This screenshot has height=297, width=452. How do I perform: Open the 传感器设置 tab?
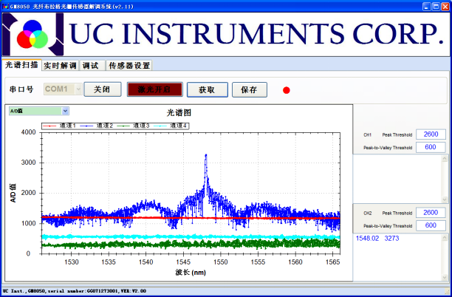pyautogui.click(x=129, y=66)
